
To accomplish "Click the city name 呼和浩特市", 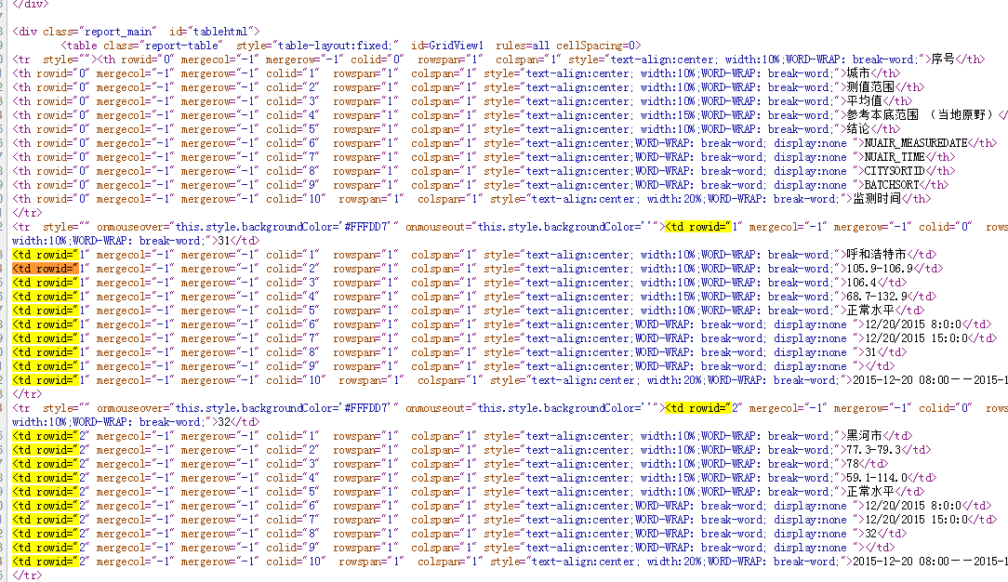I will (x=877, y=255).
